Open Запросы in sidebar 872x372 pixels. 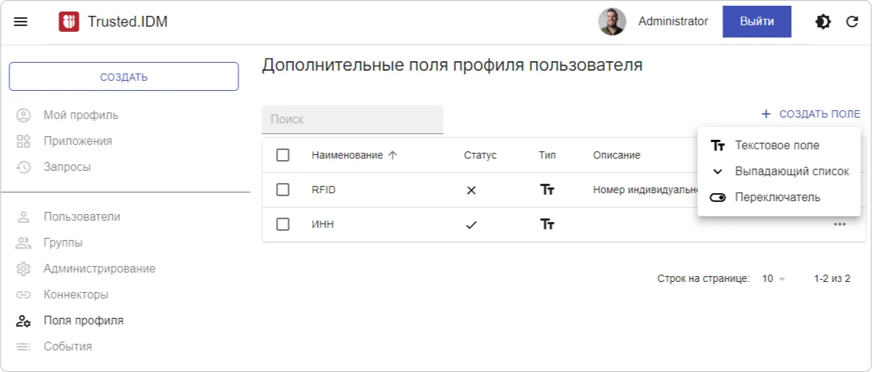click(67, 167)
